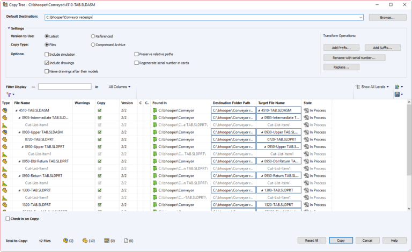This screenshot has height=252, width=412.
Task: Collapse the 0930-Upper TAB.SLDASM tree node
Action: 19,132
